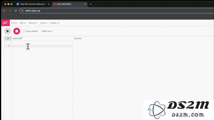Place cursor on editor line 1
This screenshot has width=214, height=120.
pos(42,46)
